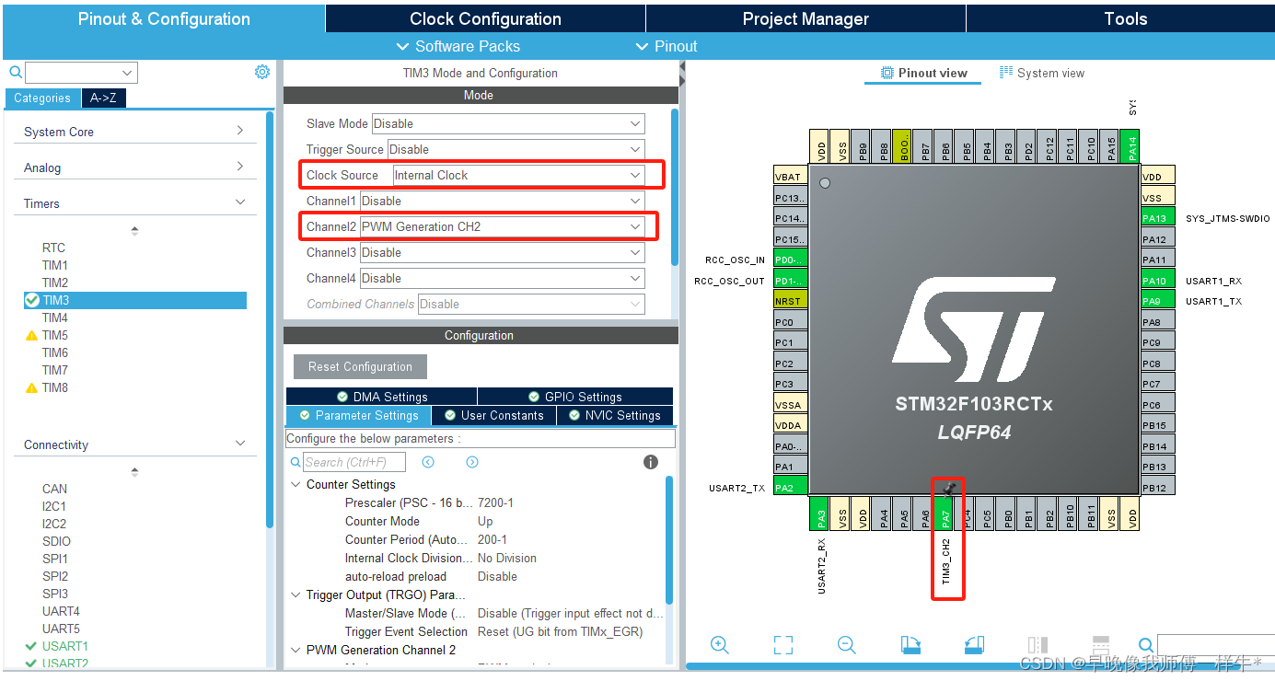Open the categories settings gear

point(262,72)
